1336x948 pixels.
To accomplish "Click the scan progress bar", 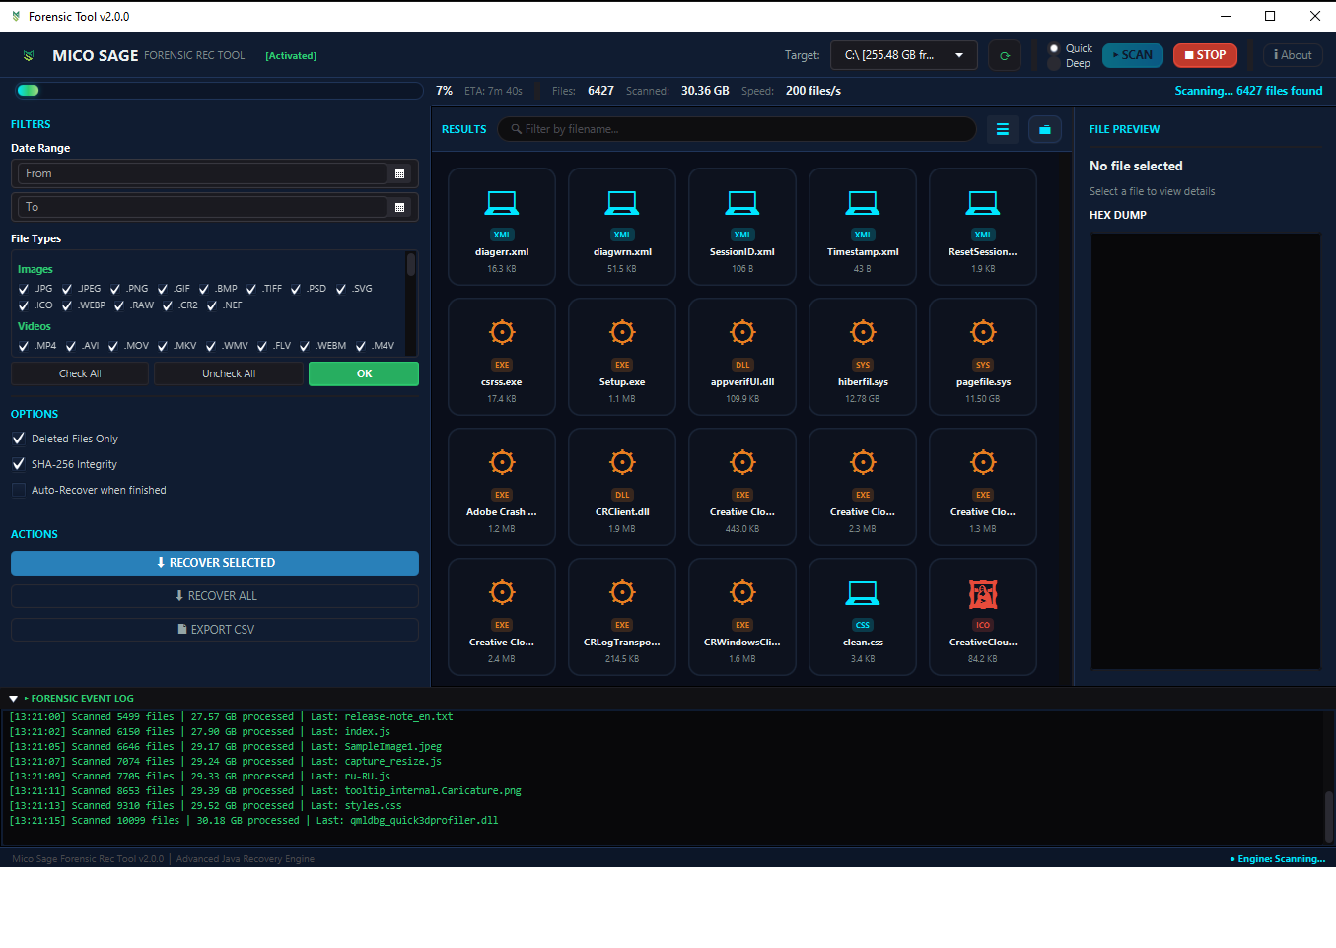I will coord(219,91).
